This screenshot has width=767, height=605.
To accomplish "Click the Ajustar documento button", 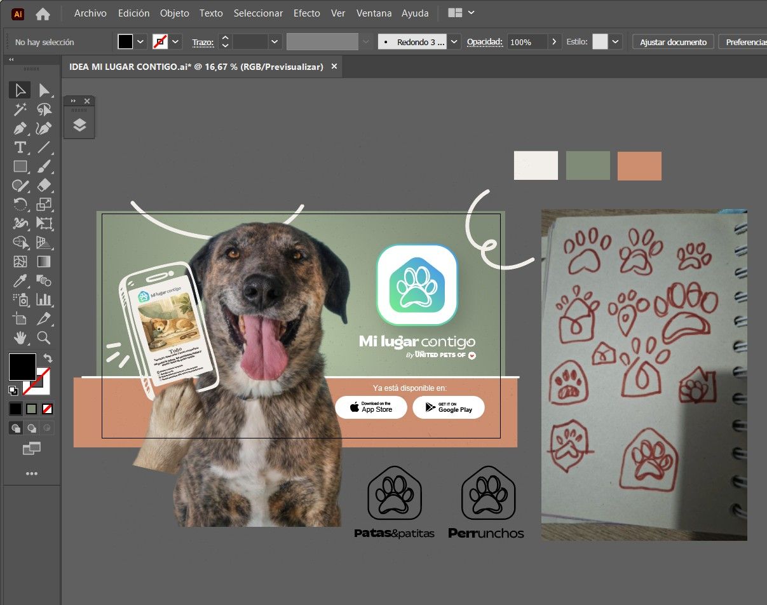I will (x=673, y=42).
